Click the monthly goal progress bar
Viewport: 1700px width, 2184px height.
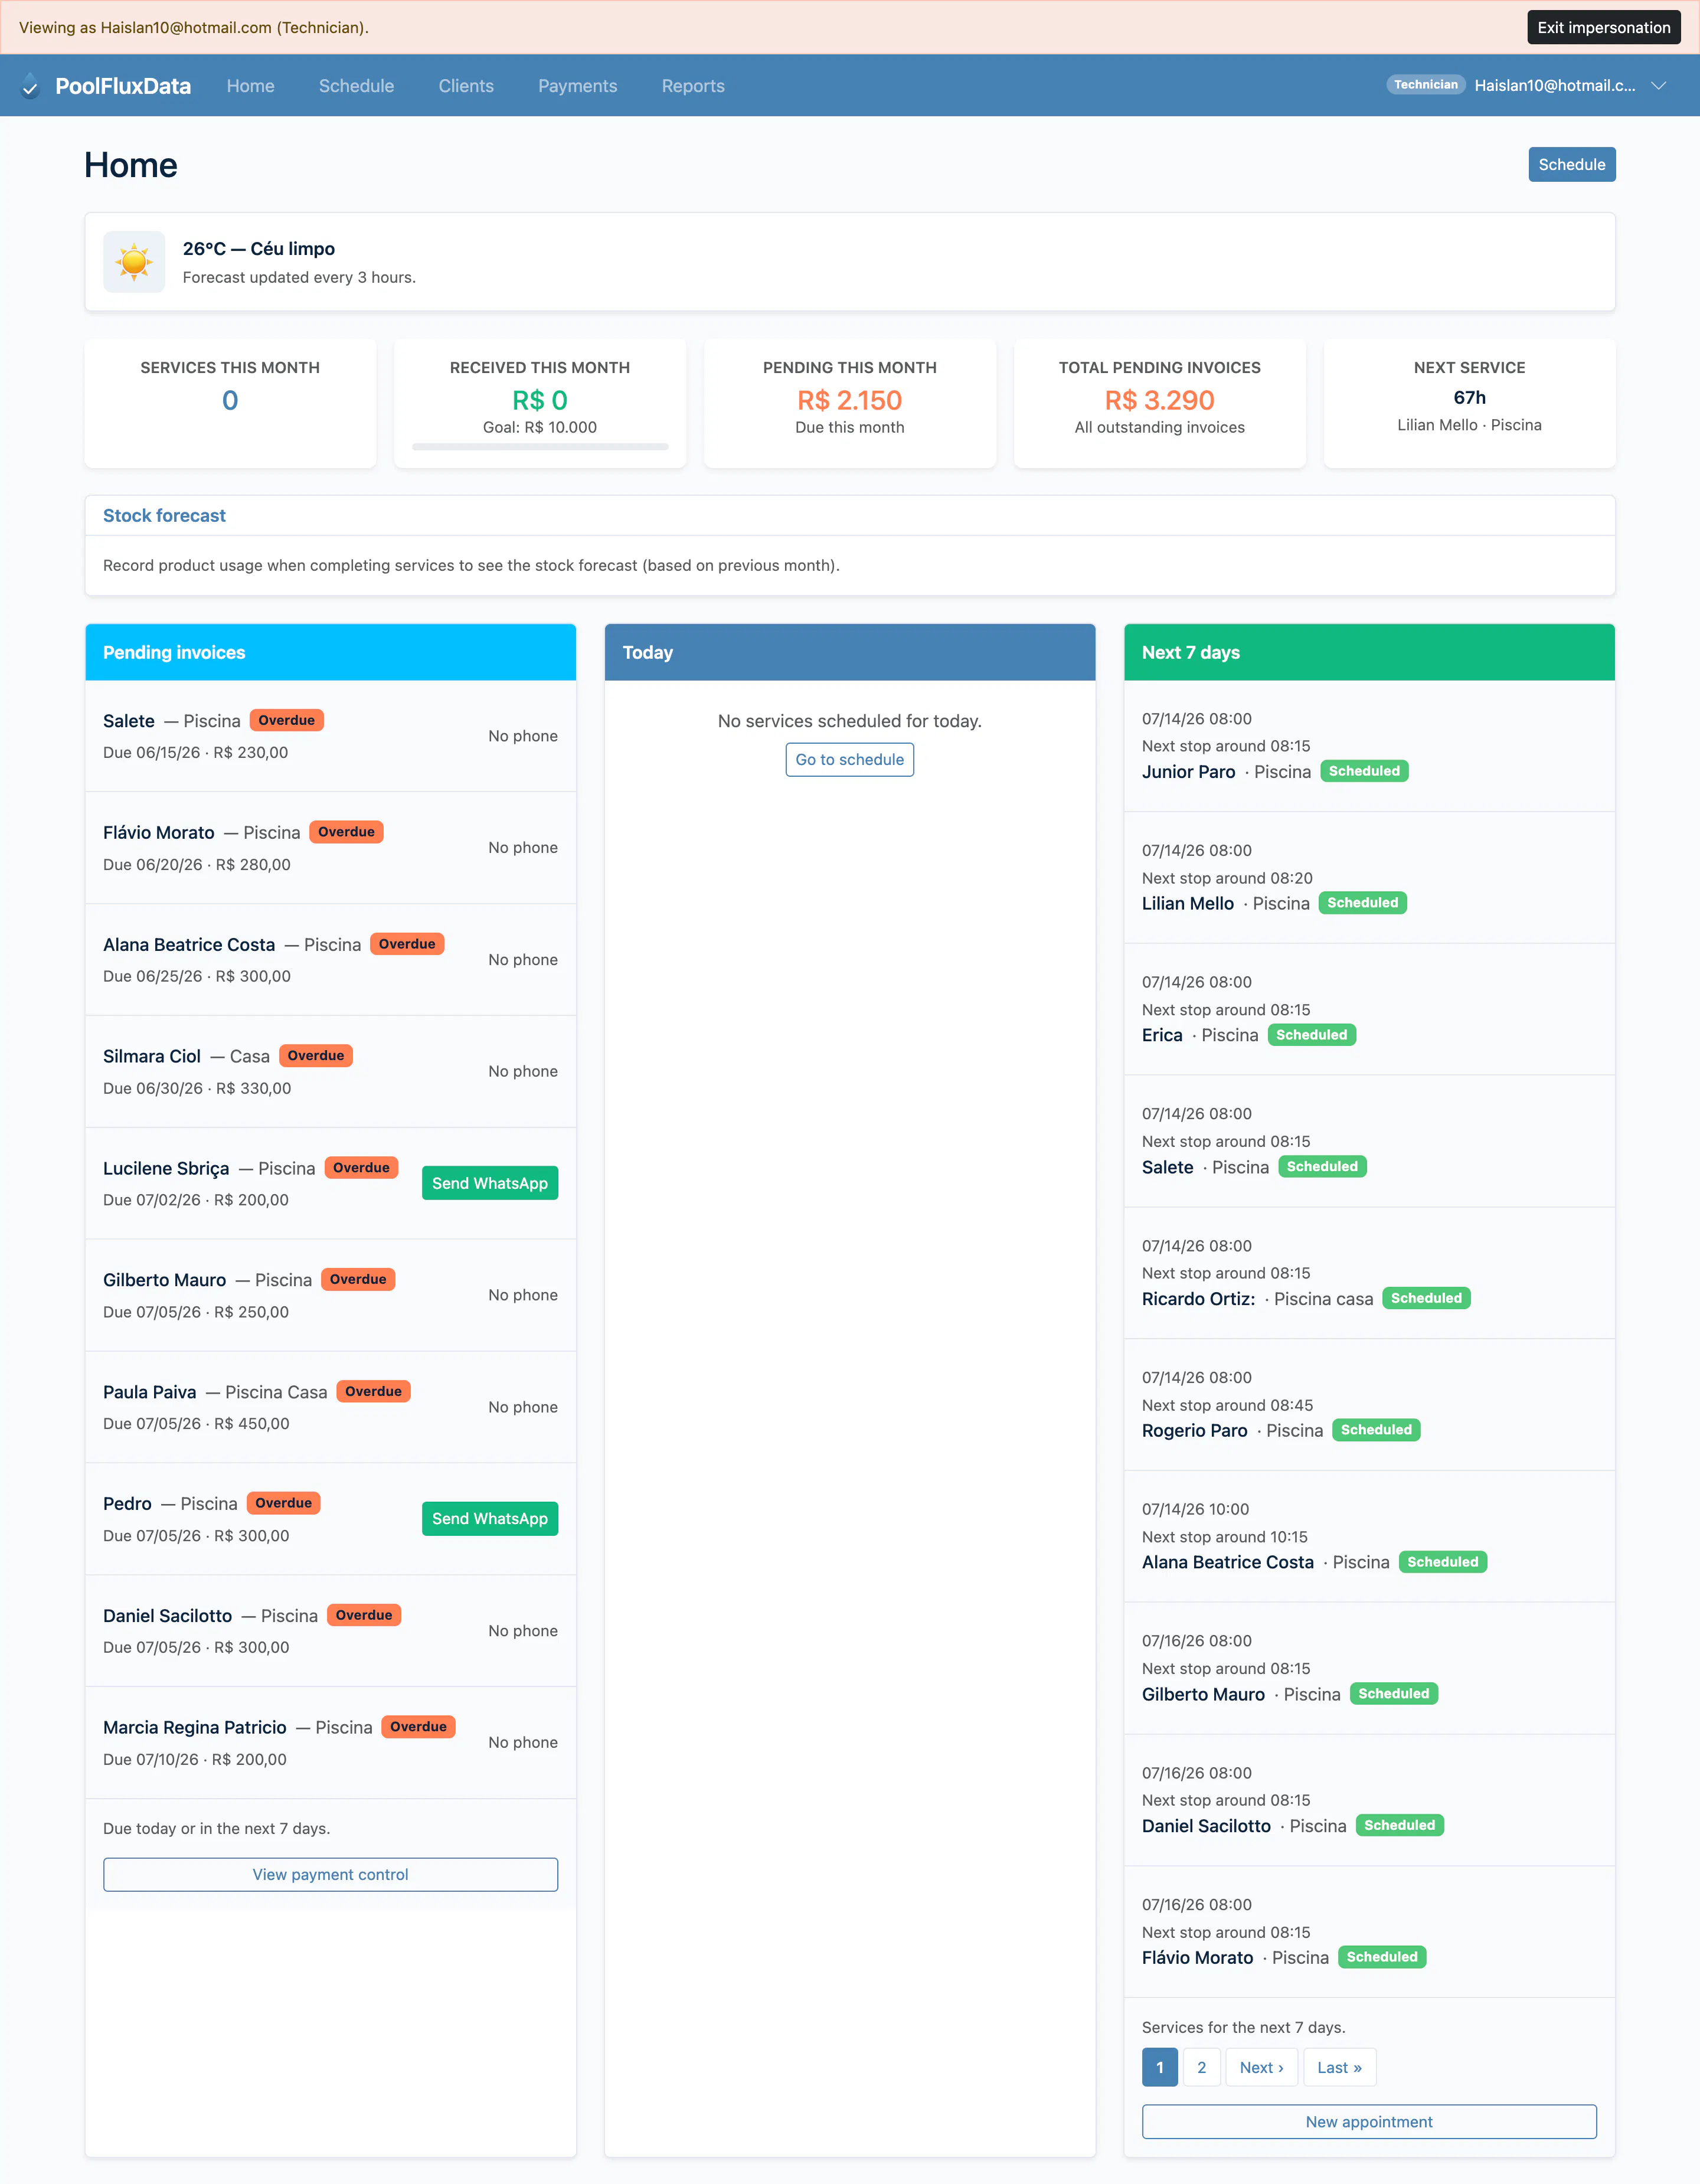coord(540,447)
